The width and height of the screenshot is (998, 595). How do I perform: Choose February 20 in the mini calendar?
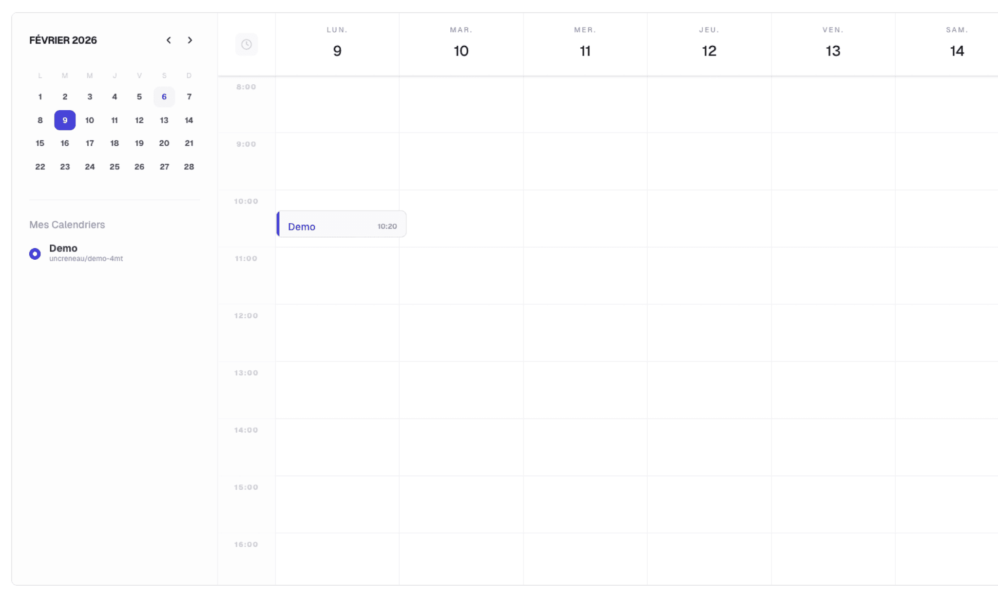(x=164, y=143)
